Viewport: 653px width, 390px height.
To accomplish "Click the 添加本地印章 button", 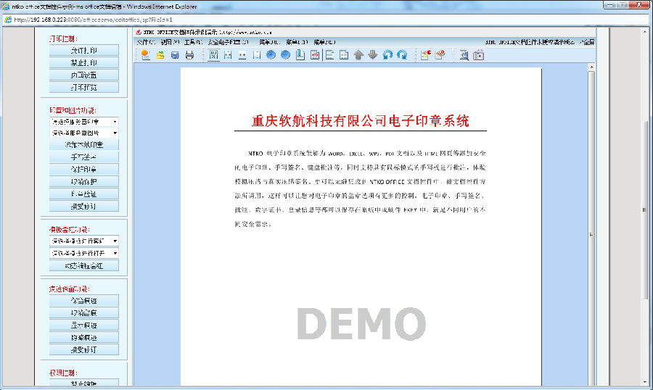I will coord(83,144).
